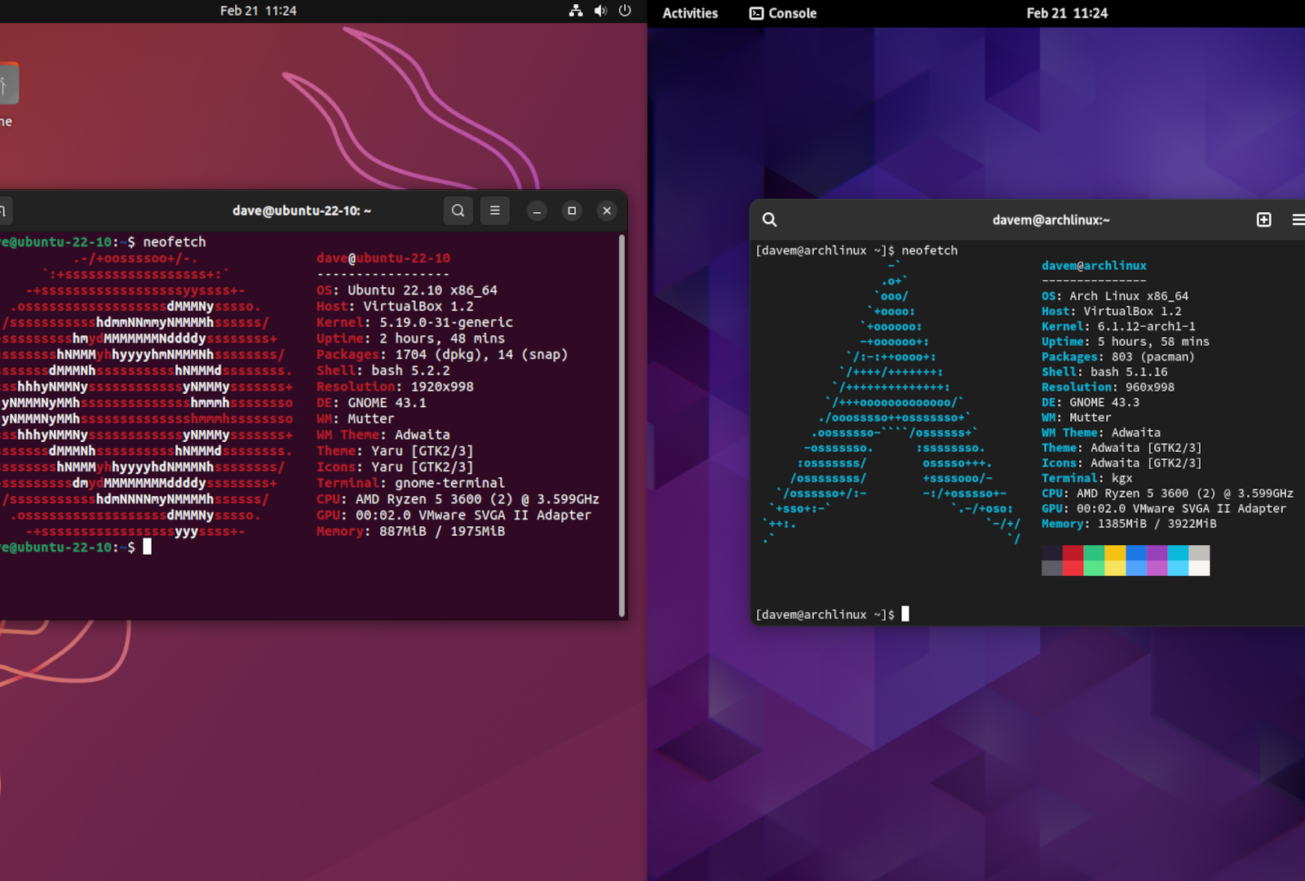Click the network icon in Ubuntu top bar
The width and height of the screenshot is (1305, 881).
(576, 11)
